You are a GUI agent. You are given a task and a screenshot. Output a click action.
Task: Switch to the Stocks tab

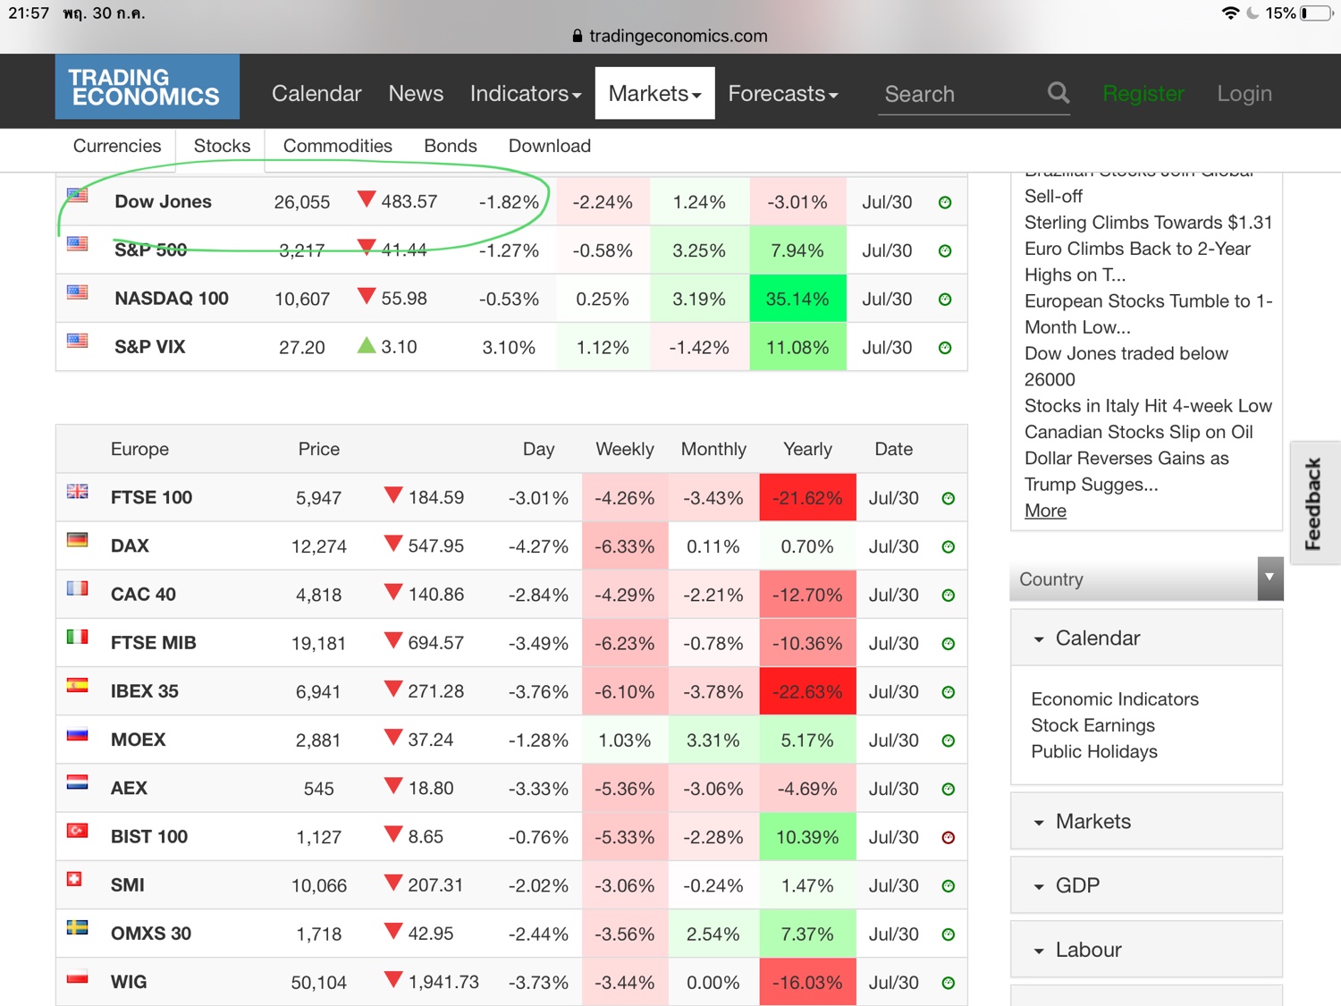tap(222, 146)
